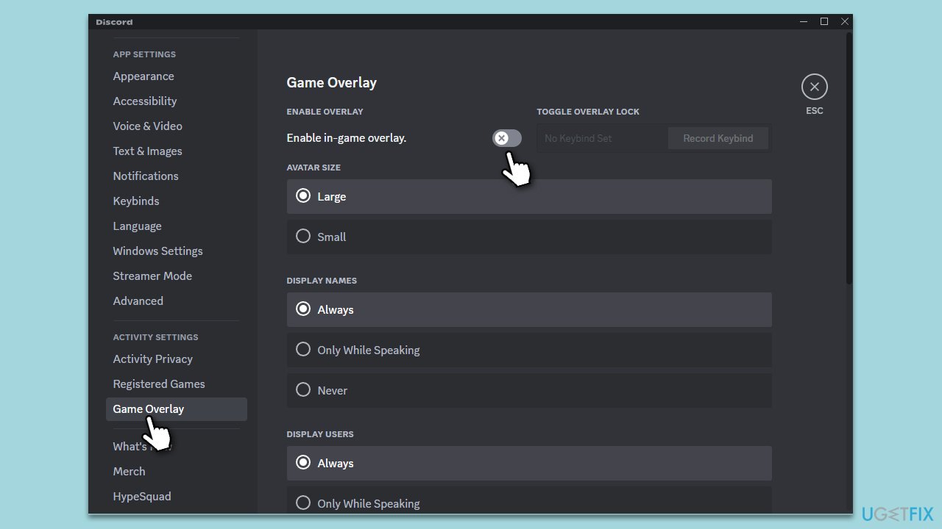Click the Record Keybind button
Image resolution: width=942 pixels, height=529 pixels.
(718, 138)
